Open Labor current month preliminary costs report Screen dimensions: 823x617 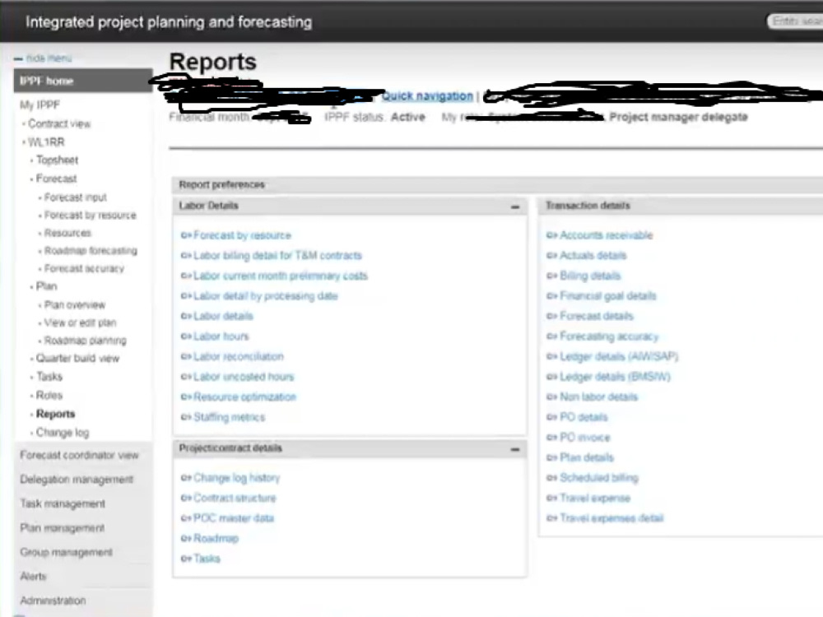(281, 276)
